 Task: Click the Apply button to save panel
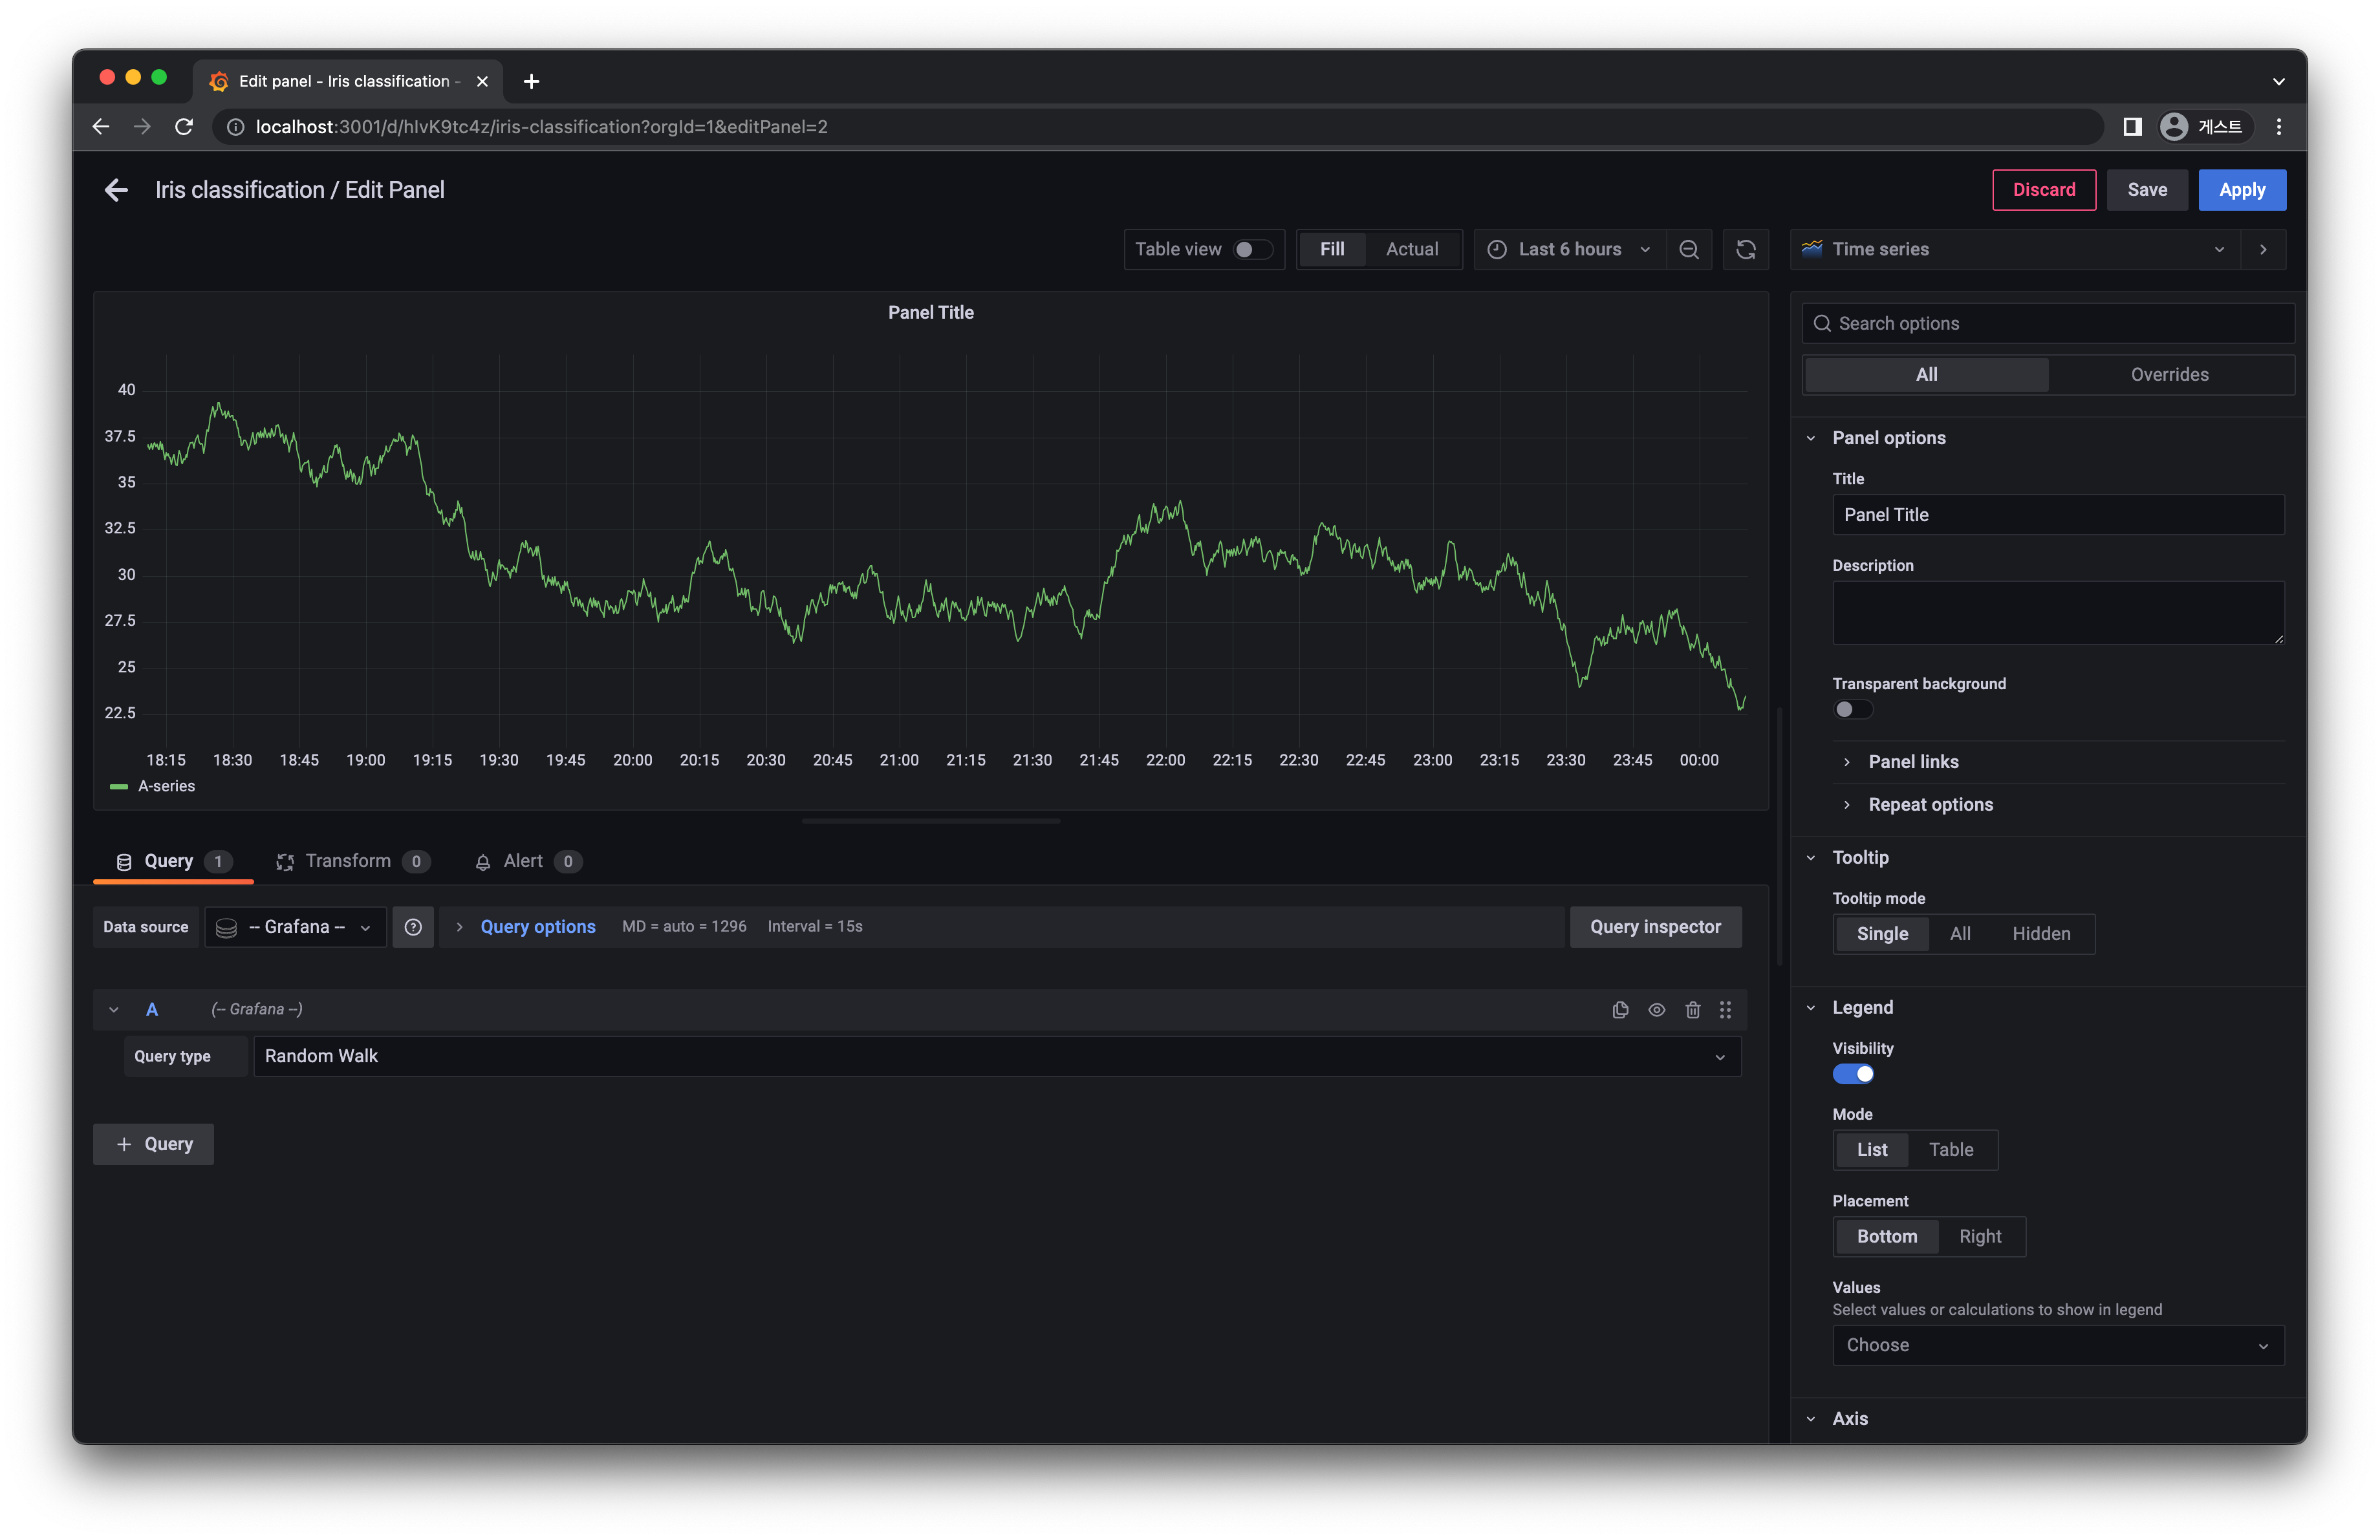(x=2241, y=189)
